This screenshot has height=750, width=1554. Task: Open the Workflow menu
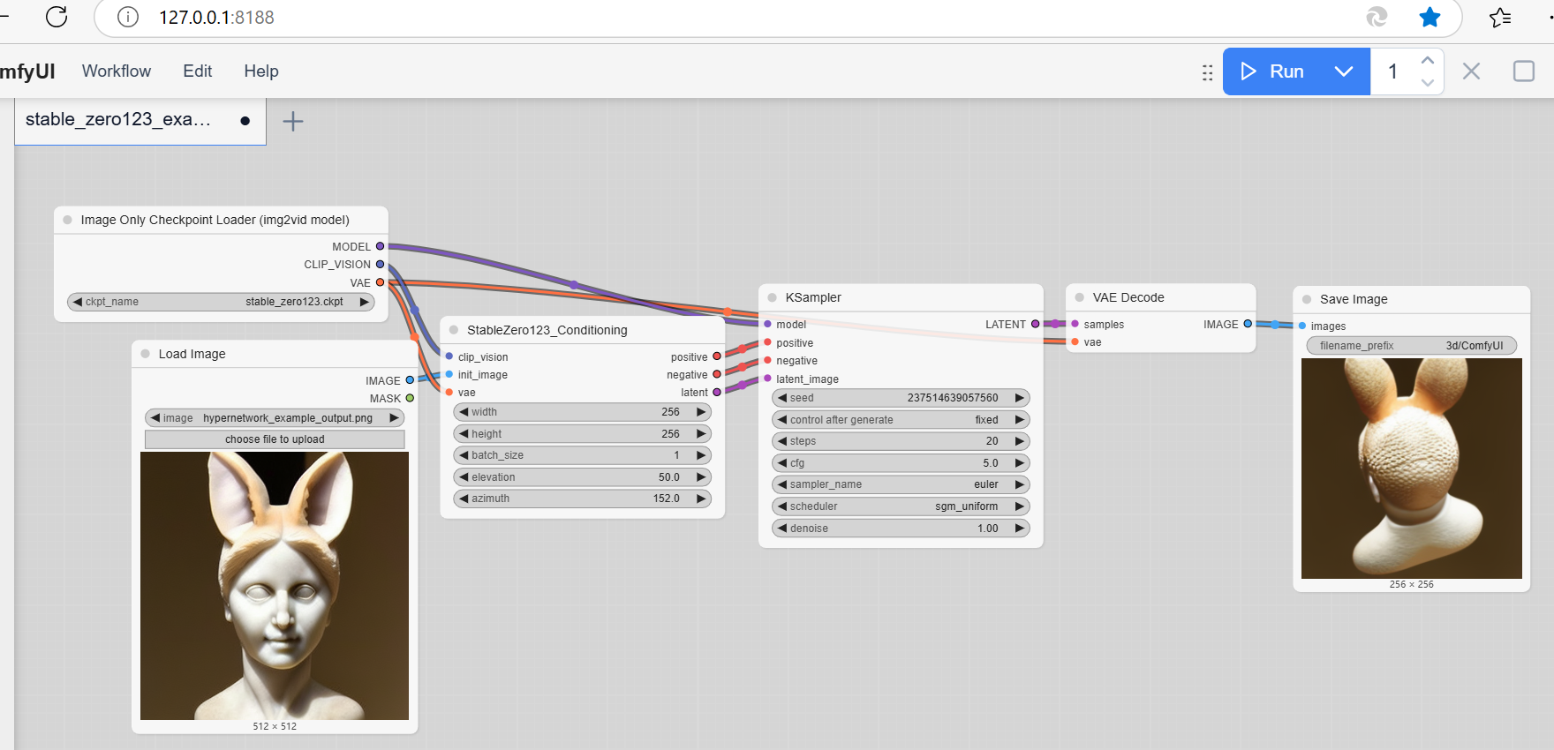pos(117,71)
